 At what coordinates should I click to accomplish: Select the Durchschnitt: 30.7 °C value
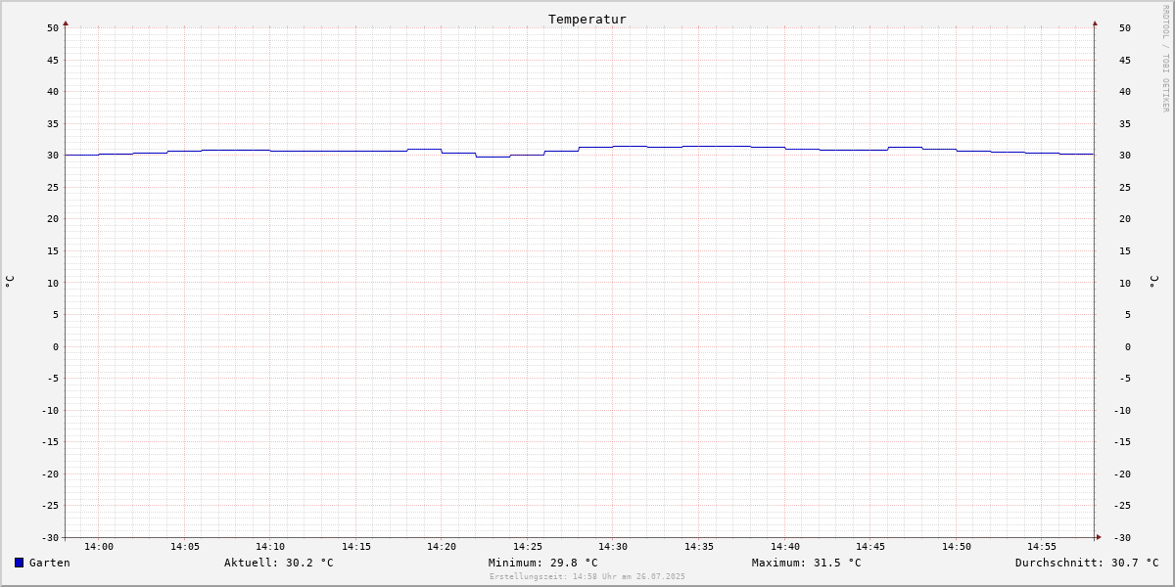tap(1087, 563)
